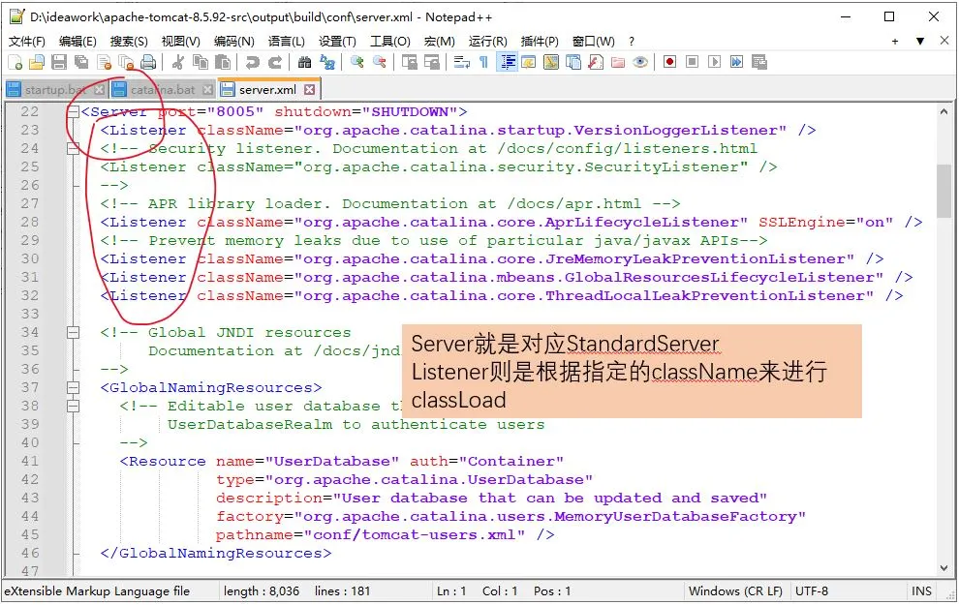Print the current document

[x=150, y=62]
